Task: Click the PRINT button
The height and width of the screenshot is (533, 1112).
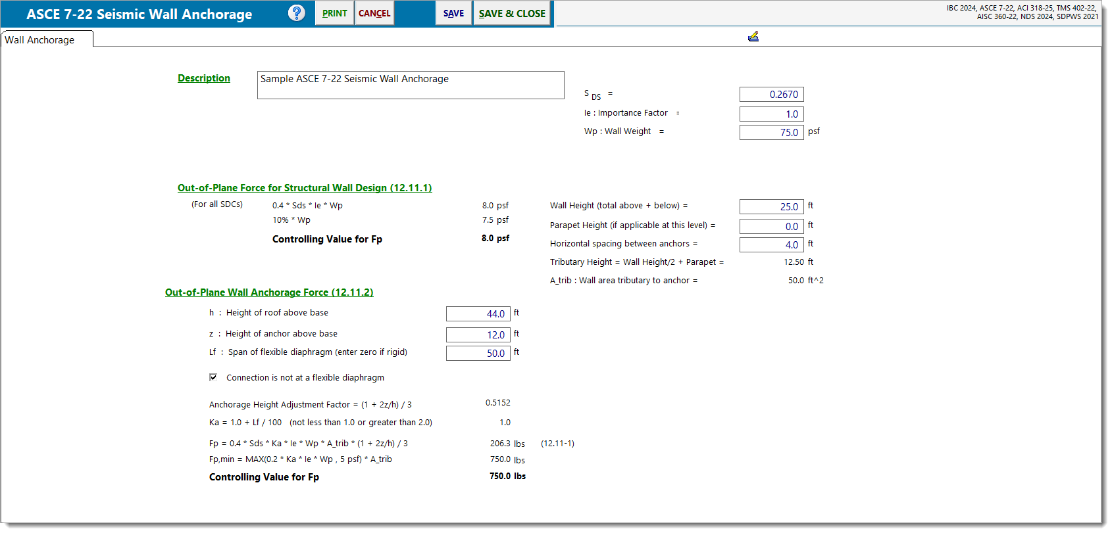Action: [335, 13]
